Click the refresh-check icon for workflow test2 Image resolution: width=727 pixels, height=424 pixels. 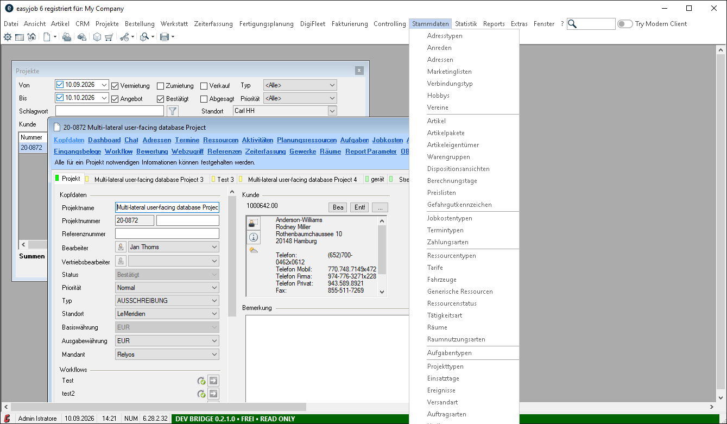201,394
